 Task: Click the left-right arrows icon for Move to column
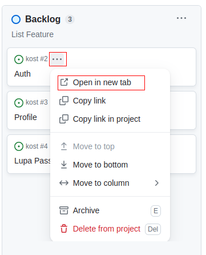(64, 183)
